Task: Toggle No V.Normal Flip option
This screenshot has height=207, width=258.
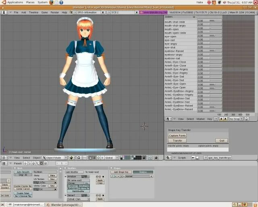Action: pyautogui.click(x=23, y=196)
